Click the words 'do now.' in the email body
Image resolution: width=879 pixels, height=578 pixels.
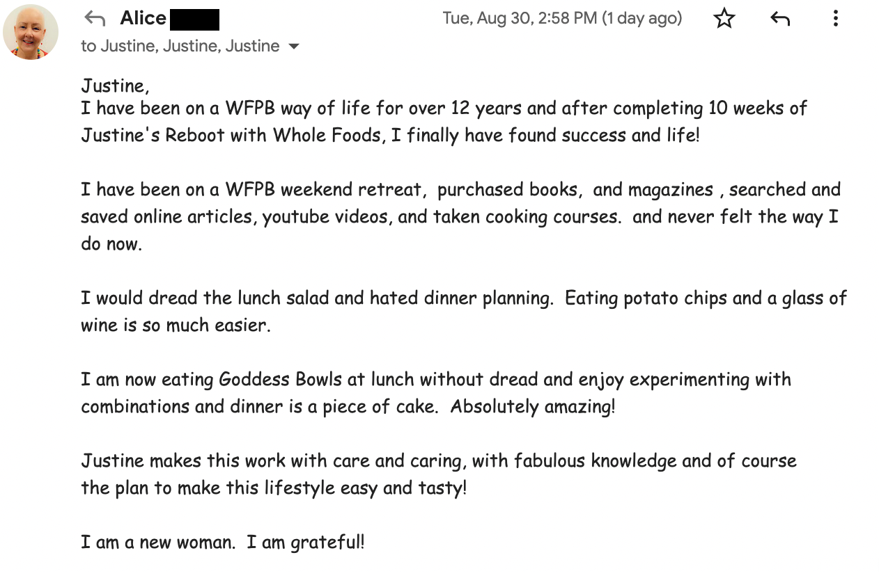point(111,244)
